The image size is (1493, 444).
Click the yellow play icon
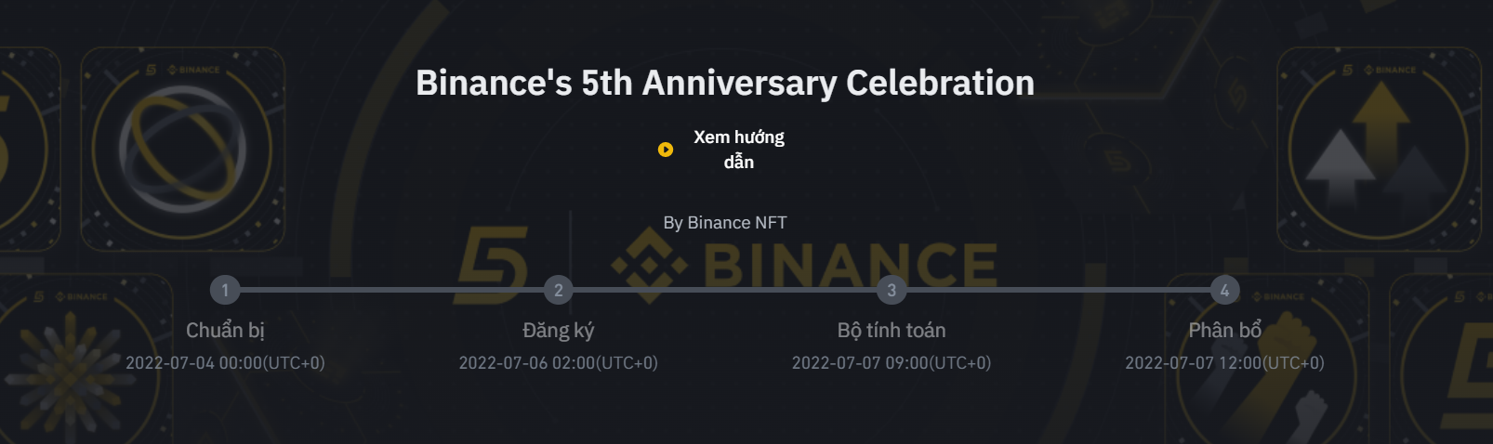click(666, 150)
